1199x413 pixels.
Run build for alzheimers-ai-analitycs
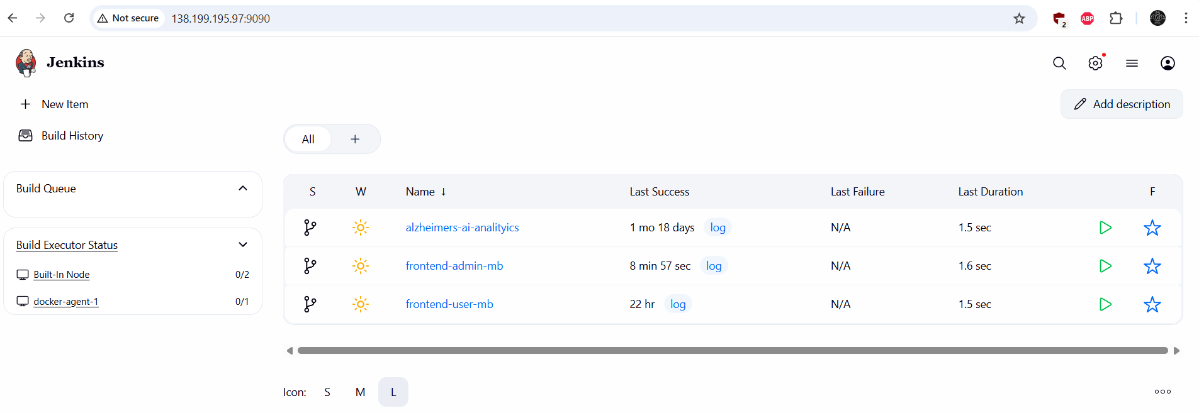(1105, 228)
